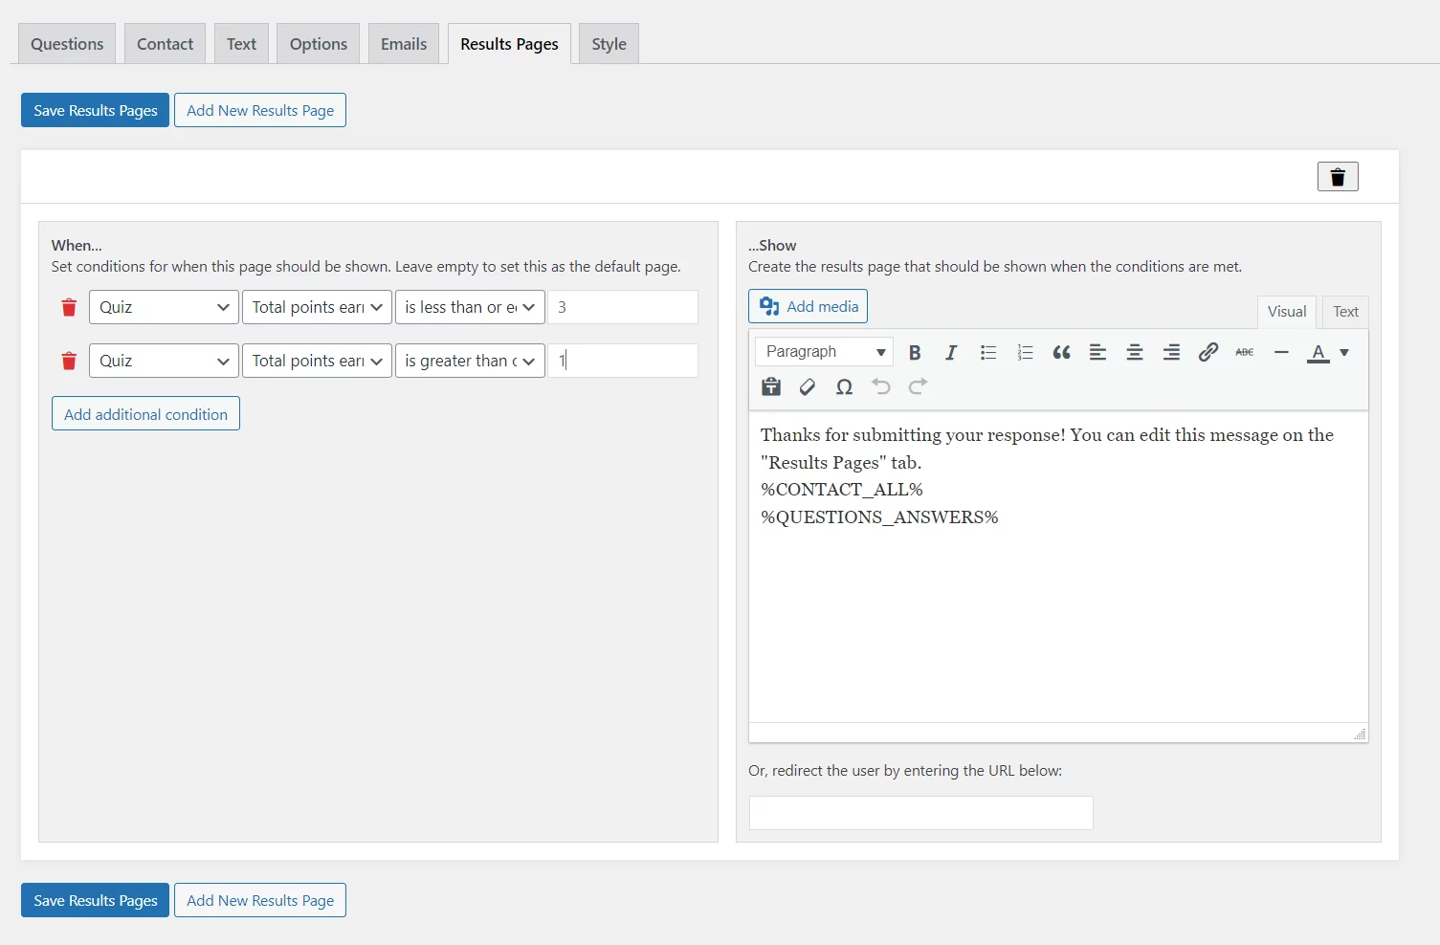The width and height of the screenshot is (1440, 945).
Task: Align text center
Action: tap(1135, 352)
